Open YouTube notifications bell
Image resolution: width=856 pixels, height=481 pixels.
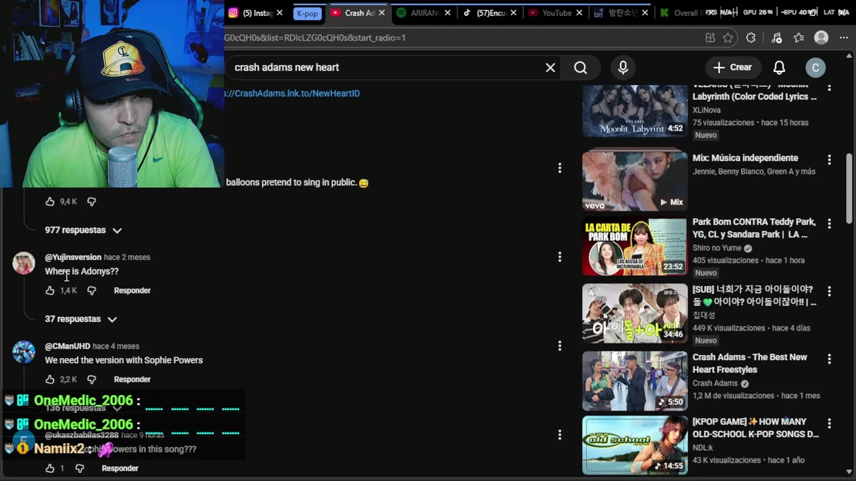(x=779, y=67)
